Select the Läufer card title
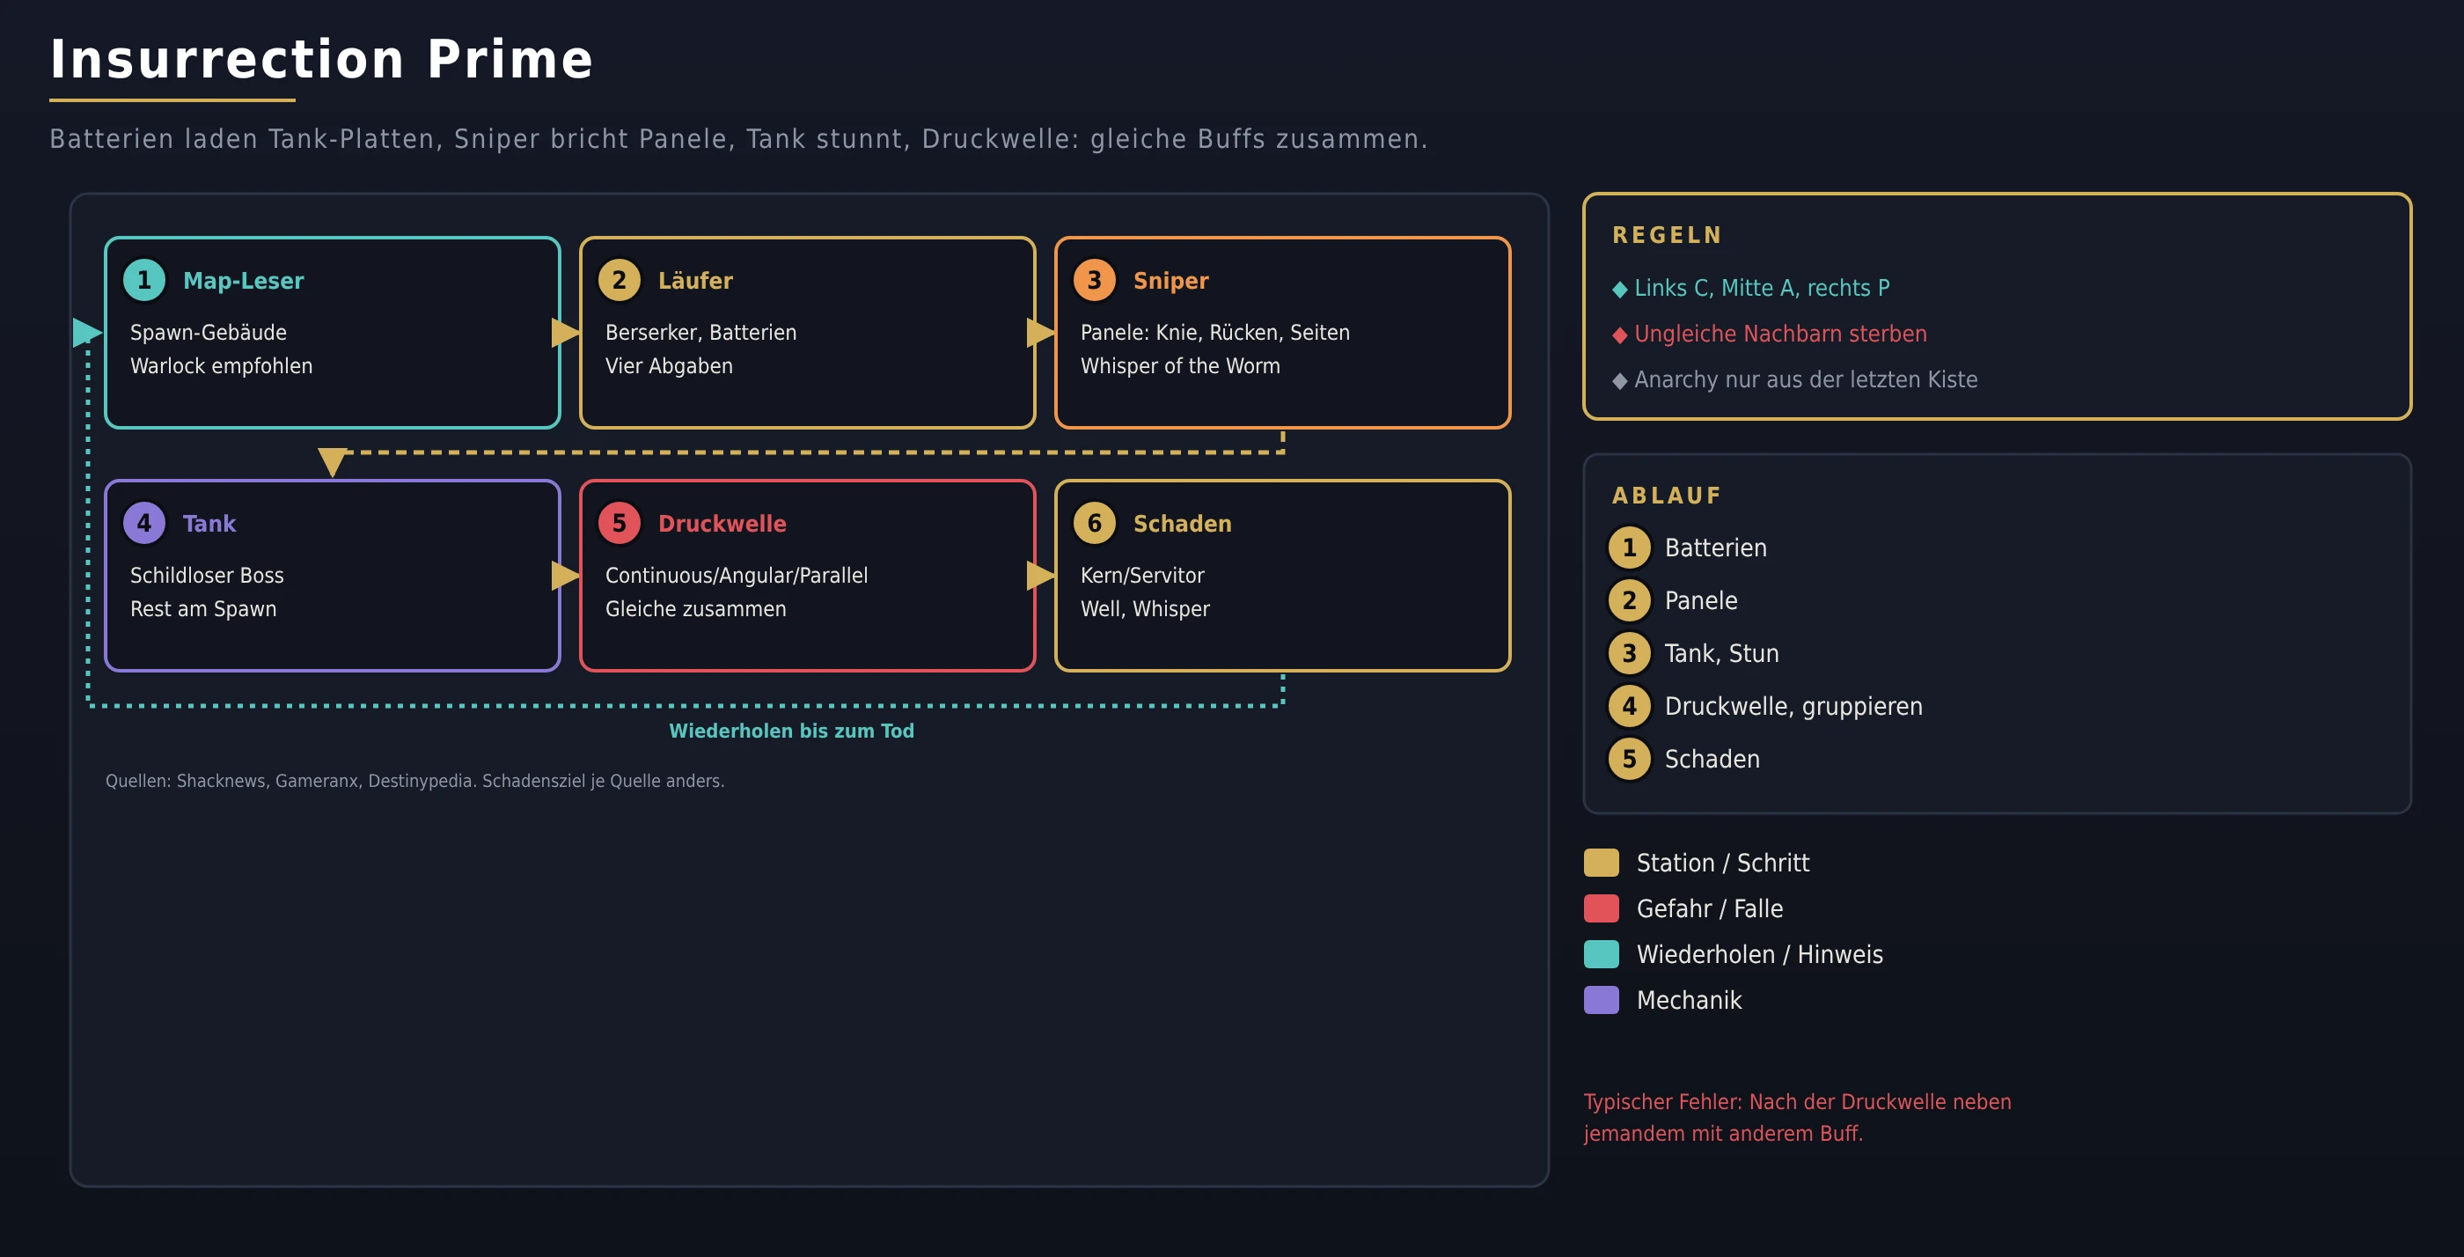Viewport: 2464px width, 1257px height. 695,280
